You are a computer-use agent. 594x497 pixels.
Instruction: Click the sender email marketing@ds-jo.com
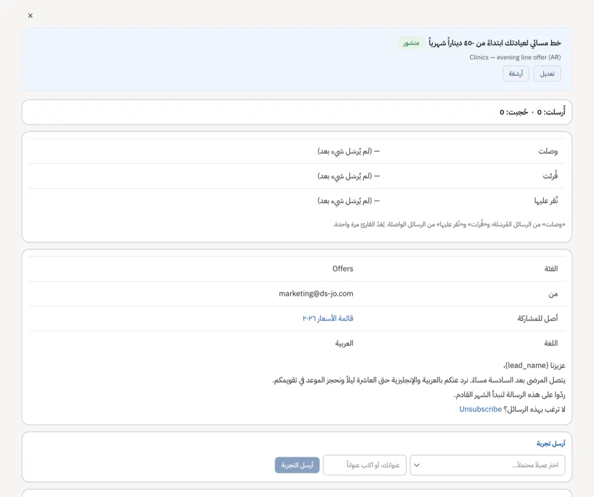316,293
